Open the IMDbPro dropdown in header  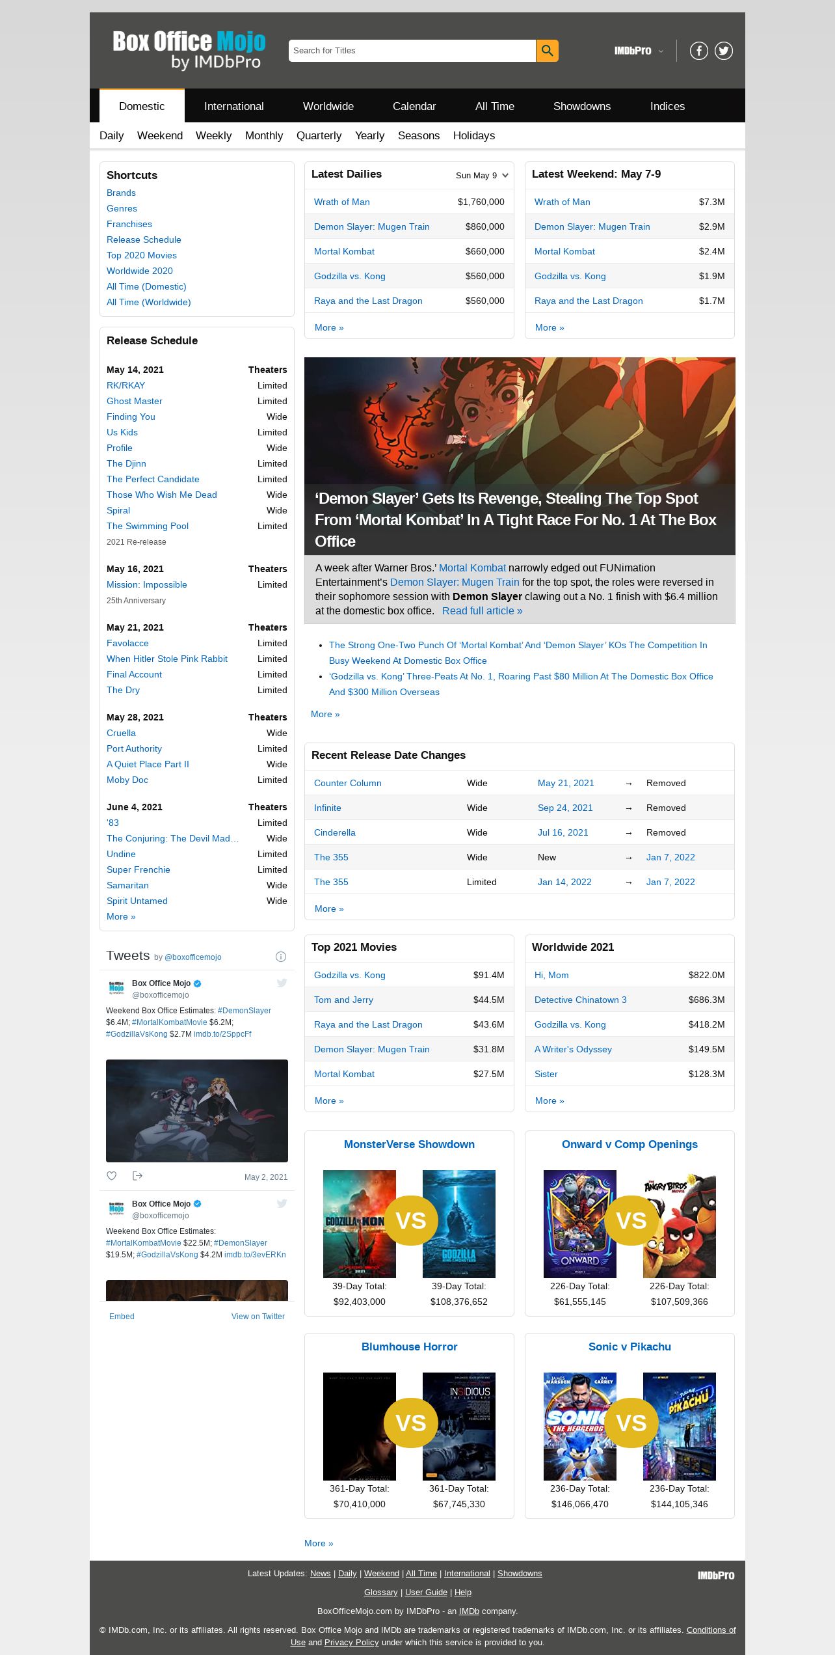[x=639, y=51]
